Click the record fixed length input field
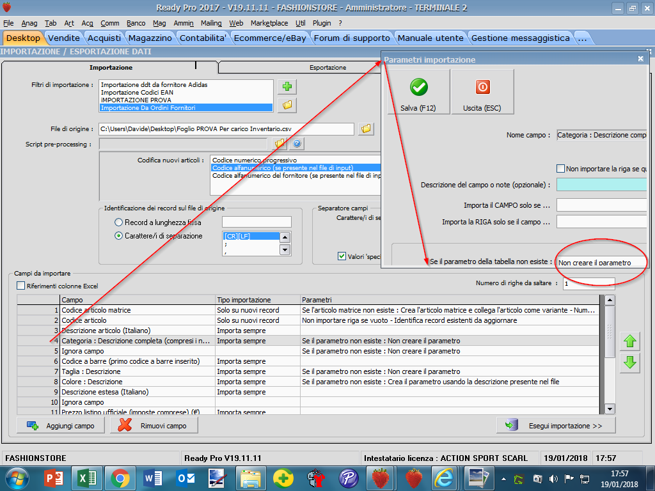This screenshot has height=491, width=655. pyautogui.click(x=256, y=222)
